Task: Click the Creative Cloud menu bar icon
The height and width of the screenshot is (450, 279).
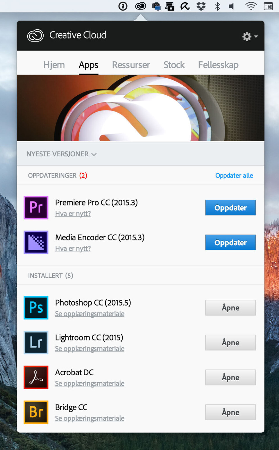Action: pyautogui.click(x=141, y=6)
